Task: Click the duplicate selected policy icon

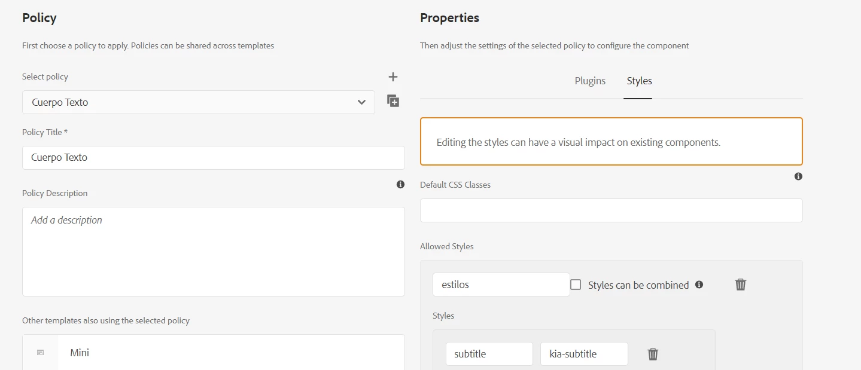Action: [x=393, y=101]
